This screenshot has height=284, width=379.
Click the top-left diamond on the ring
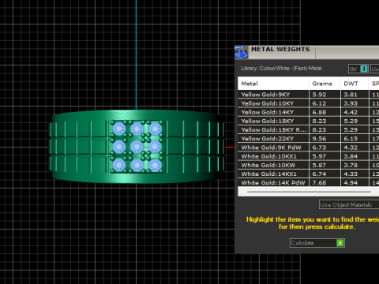pyautogui.click(x=118, y=129)
